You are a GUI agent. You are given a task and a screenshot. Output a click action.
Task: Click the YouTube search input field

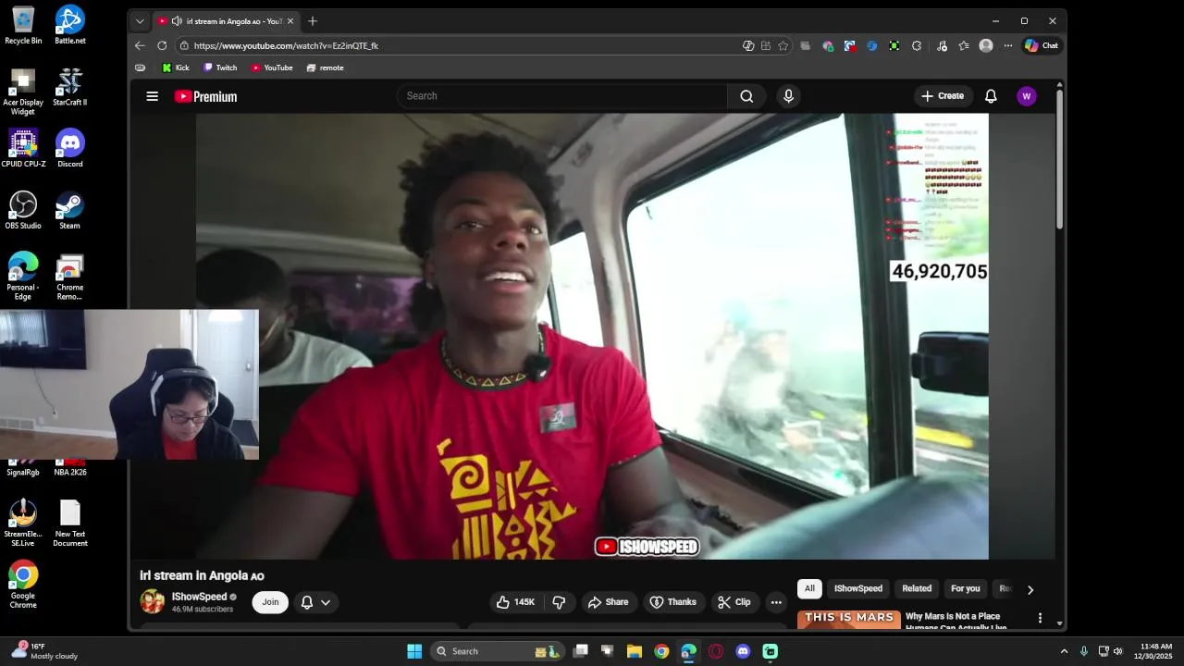562,96
